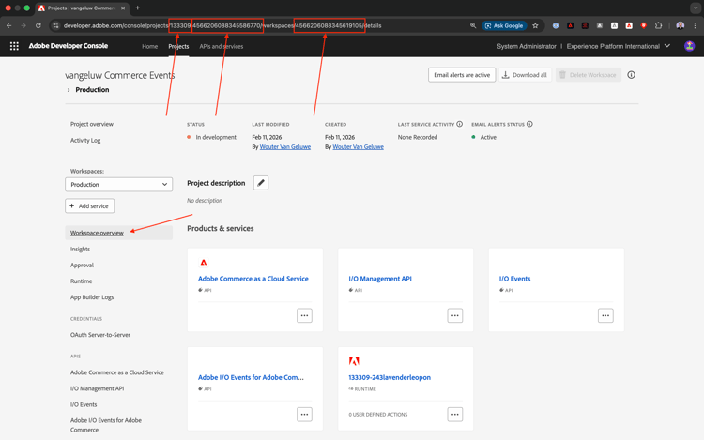Open Insights sidebar item
This screenshot has height=440, width=704.
80,249
